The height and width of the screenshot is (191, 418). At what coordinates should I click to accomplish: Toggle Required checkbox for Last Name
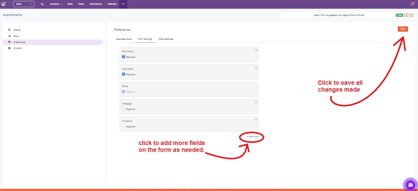tap(124, 75)
